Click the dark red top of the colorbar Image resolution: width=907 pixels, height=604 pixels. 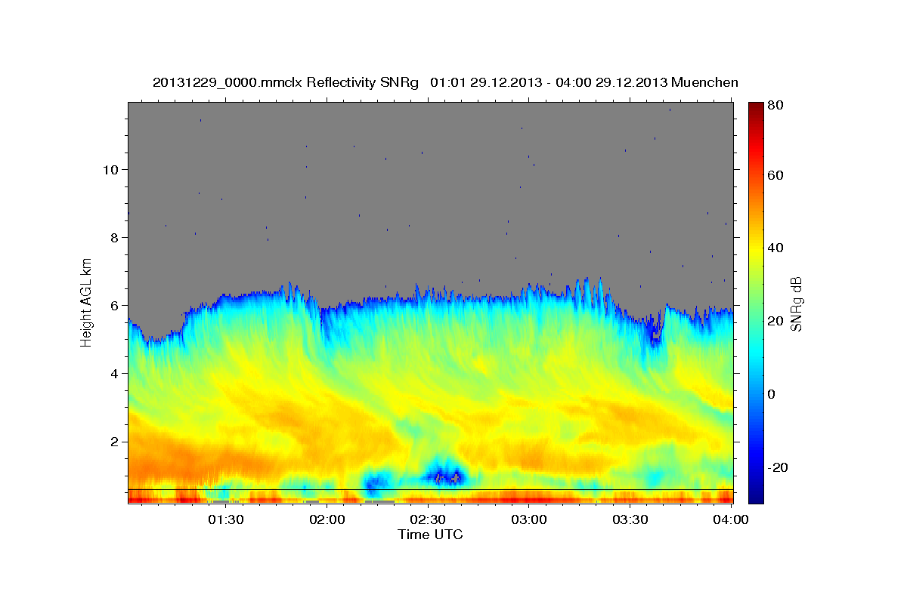click(x=756, y=109)
